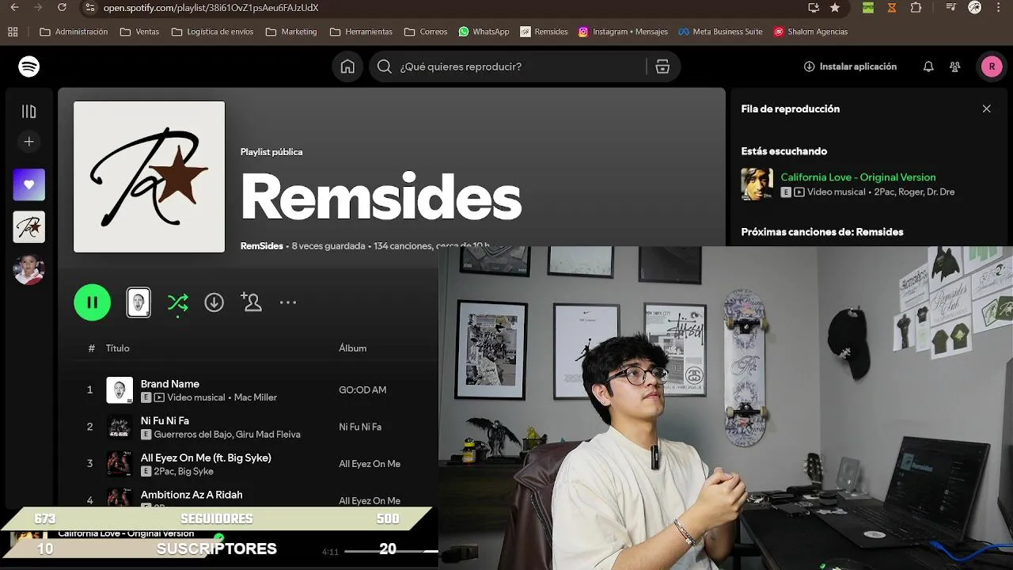Click the Instalar aplicación download icon
The image size is (1013, 570).
click(x=809, y=66)
